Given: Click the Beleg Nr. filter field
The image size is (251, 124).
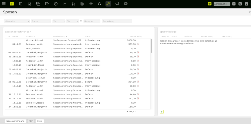Looking at the screenshot, I should point(92,21).
